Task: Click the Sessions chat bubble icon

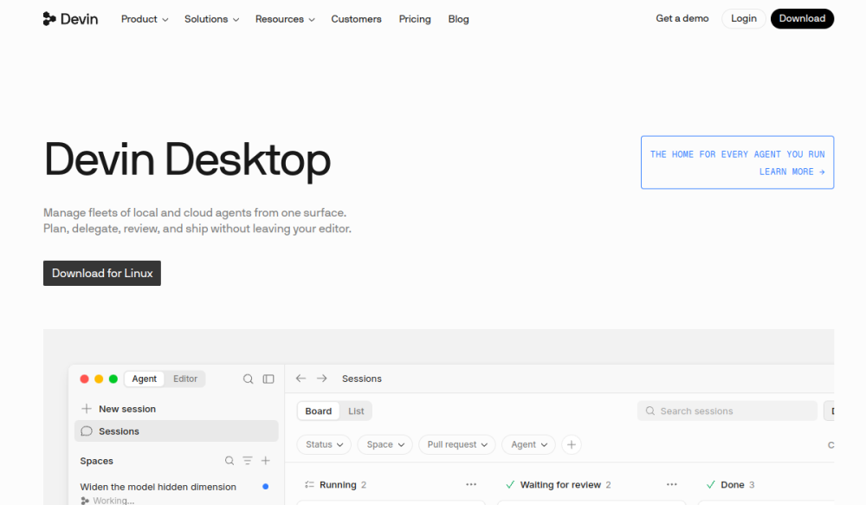Action: pyautogui.click(x=86, y=431)
